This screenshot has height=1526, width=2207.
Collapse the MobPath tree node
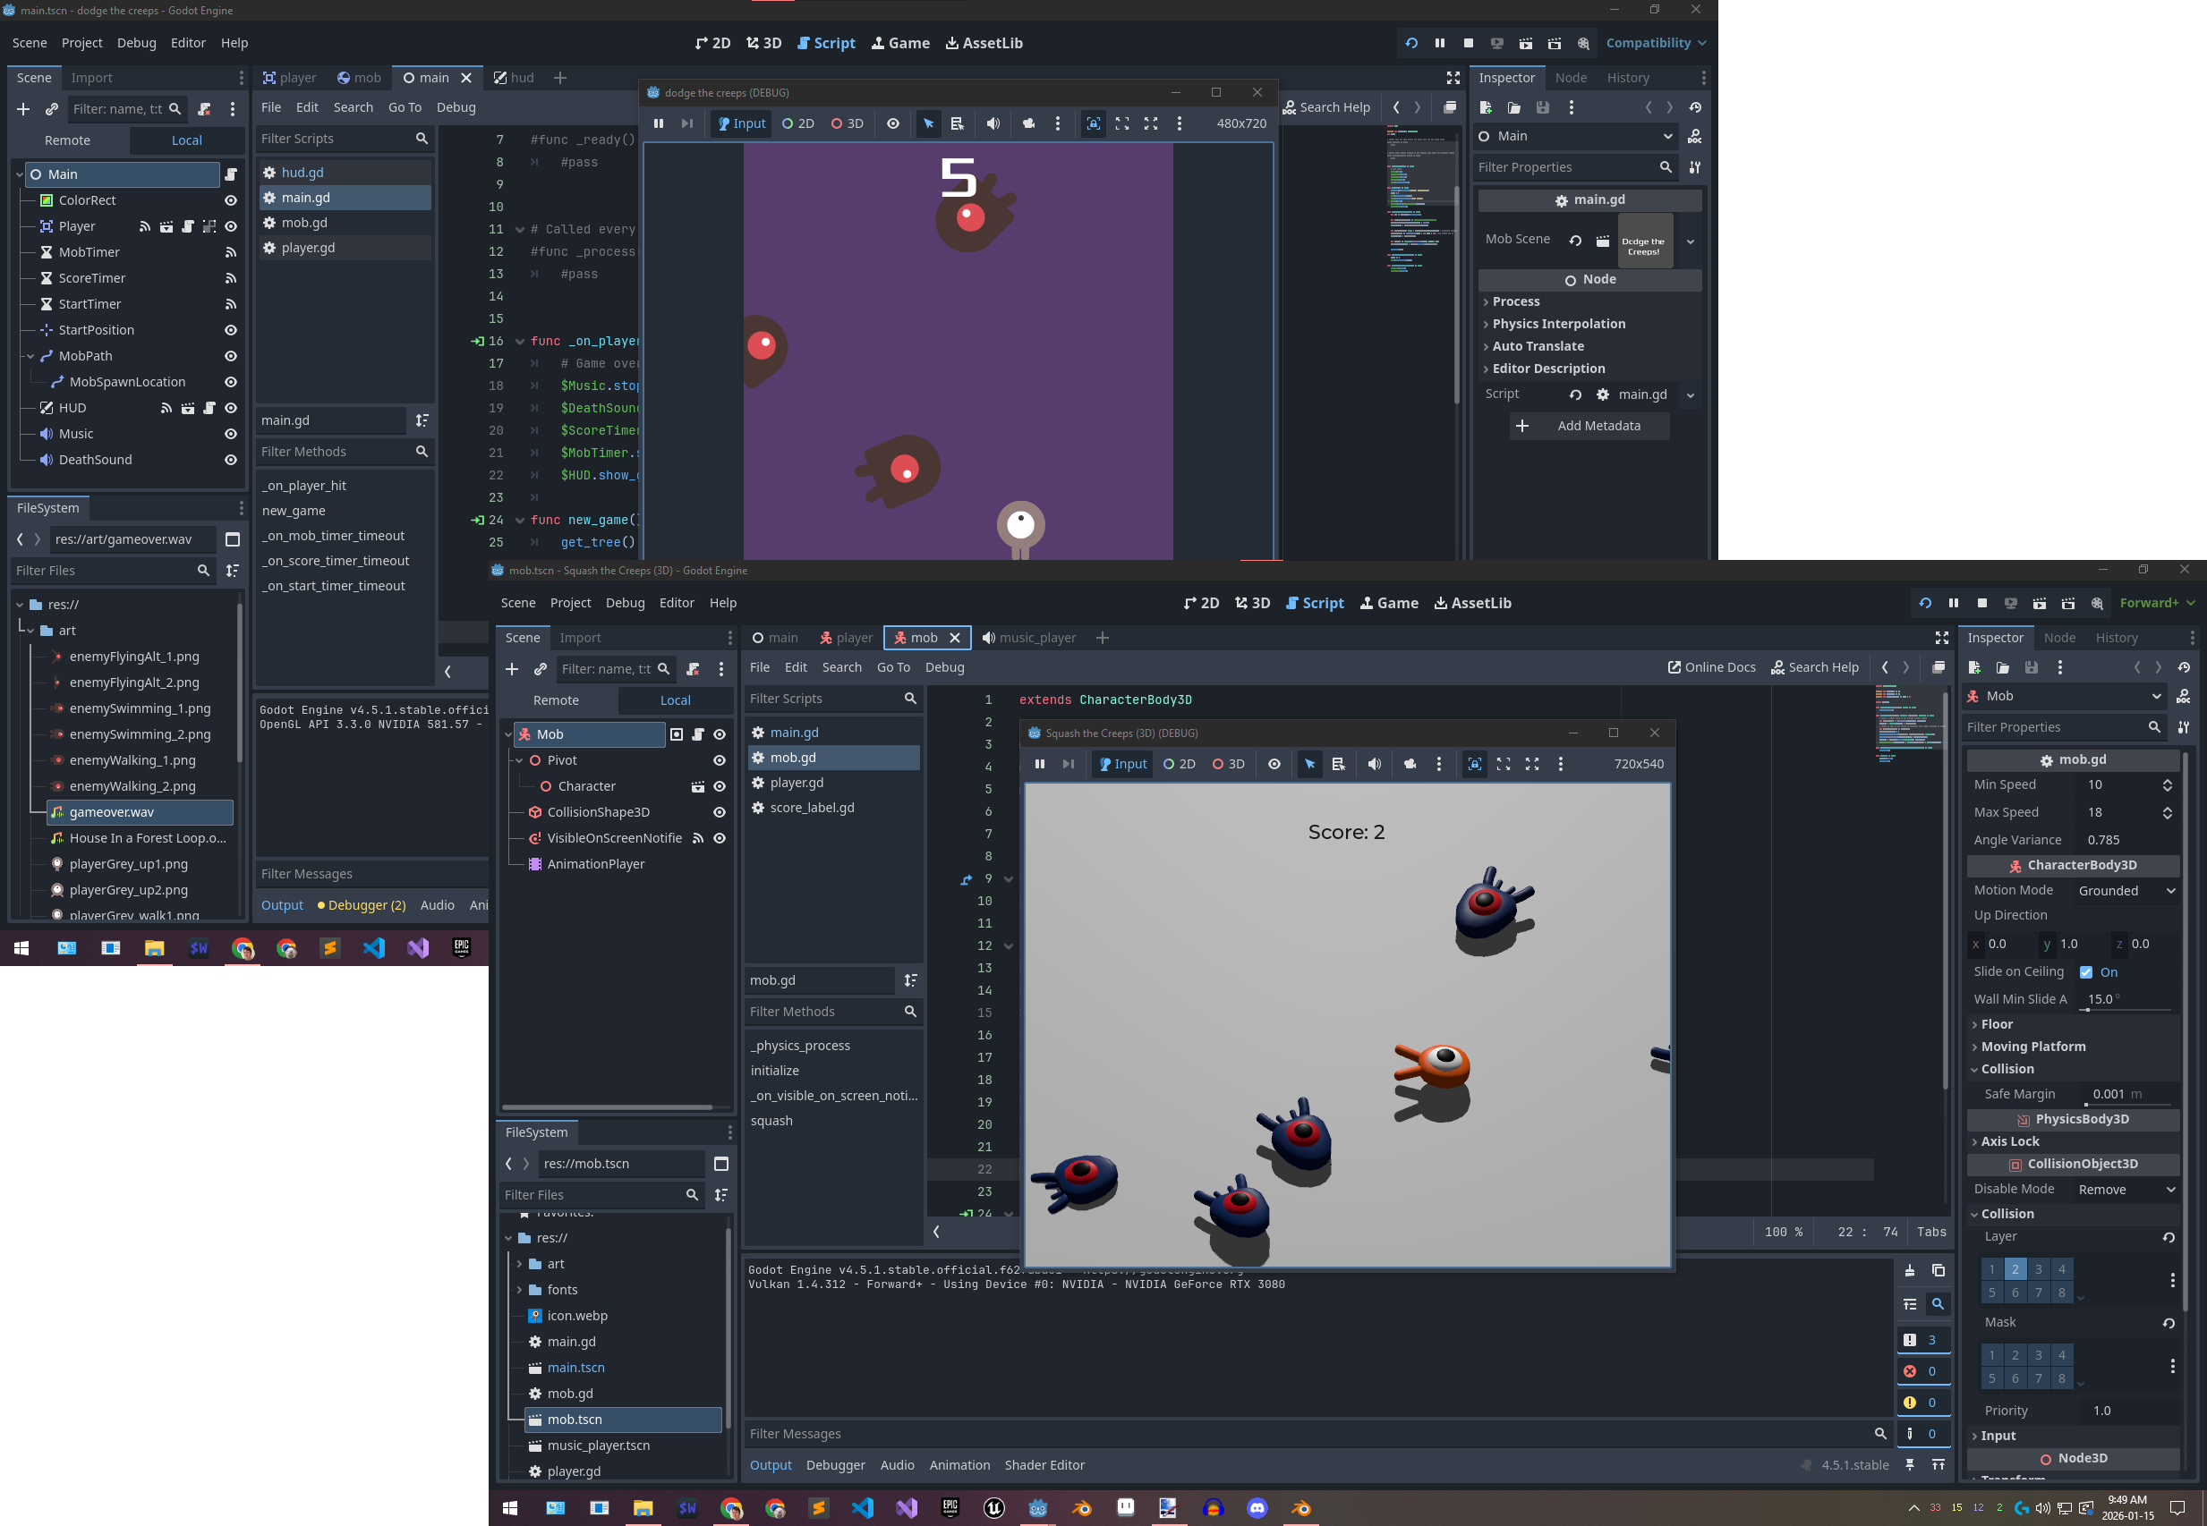[30, 357]
